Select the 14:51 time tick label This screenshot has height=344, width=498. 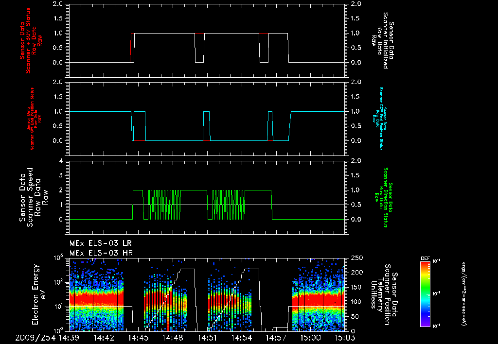(x=207, y=338)
